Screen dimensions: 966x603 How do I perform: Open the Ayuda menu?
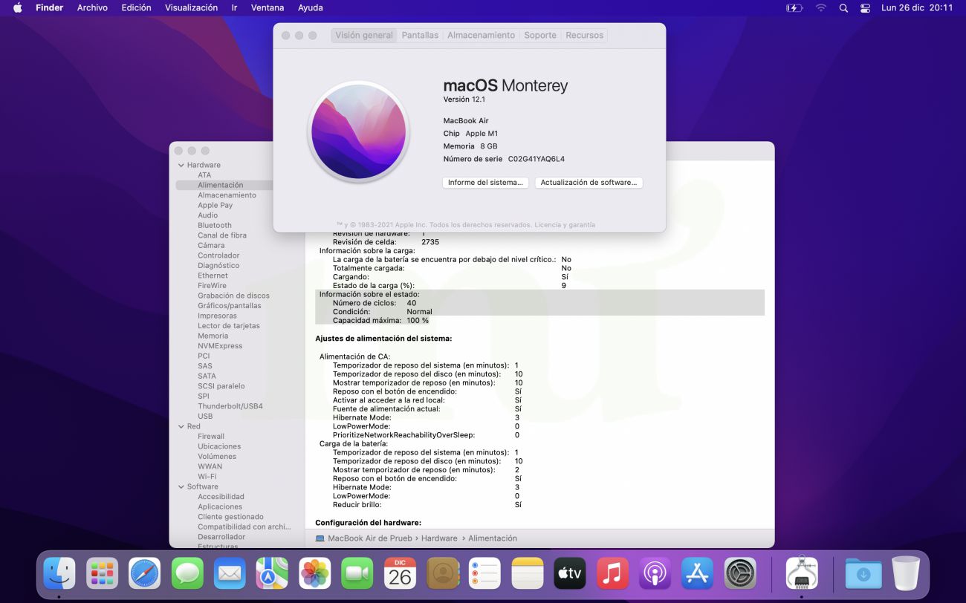[x=310, y=7]
